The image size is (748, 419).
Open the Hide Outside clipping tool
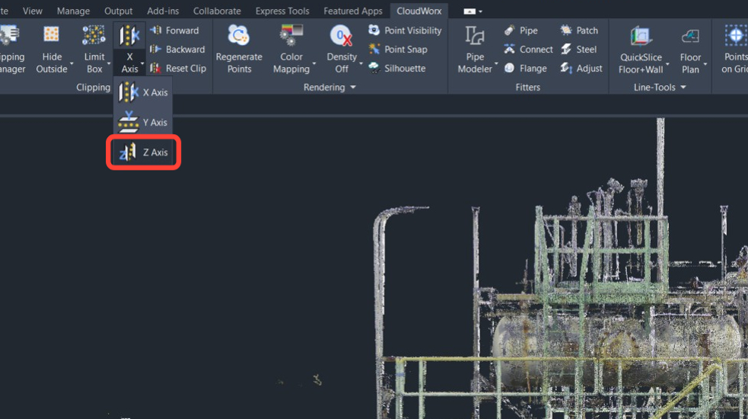click(x=52, y=50)
